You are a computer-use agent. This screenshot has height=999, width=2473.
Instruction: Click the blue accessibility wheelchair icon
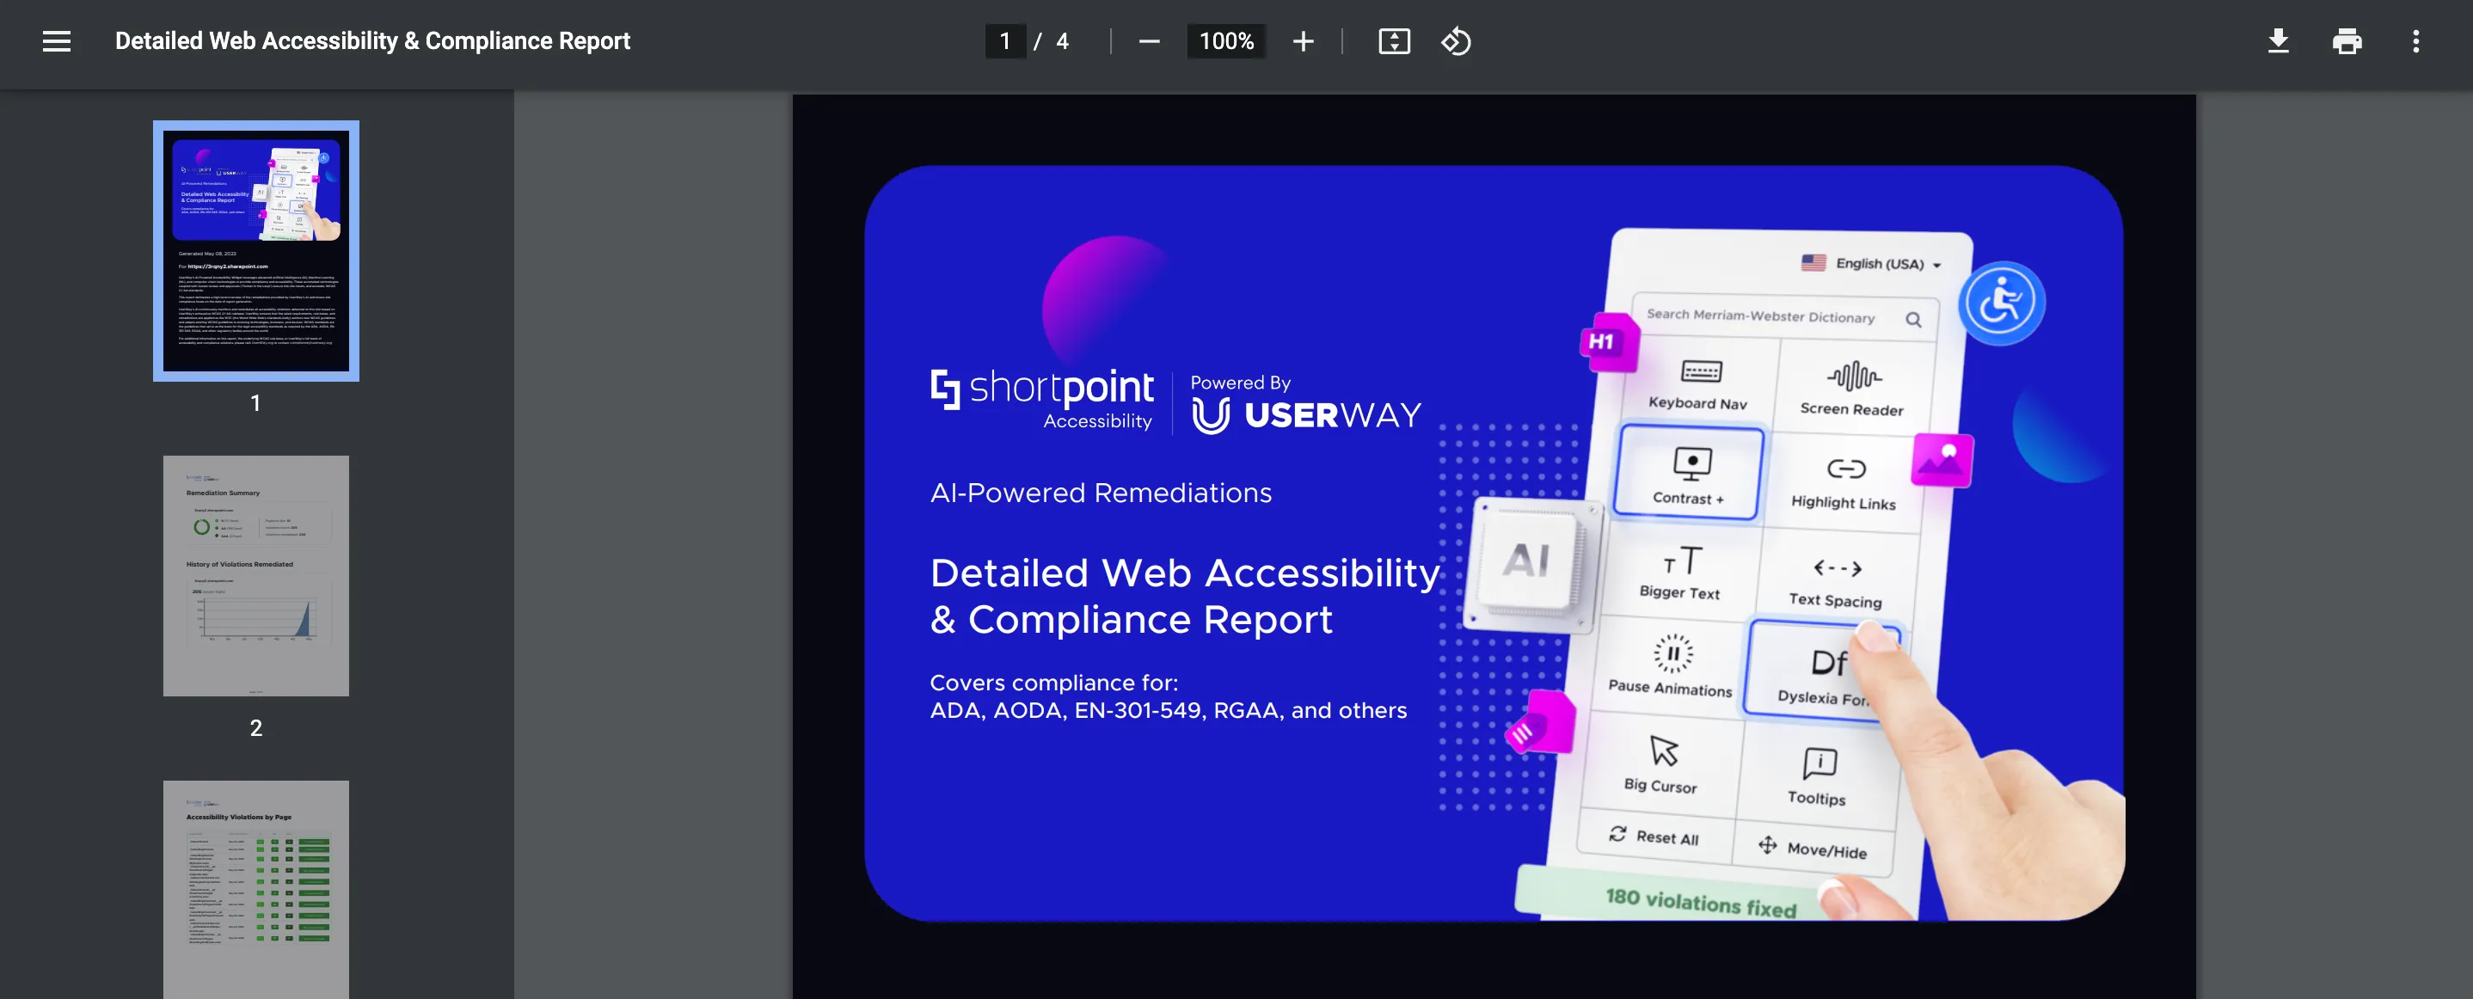tap(2002, 303)
